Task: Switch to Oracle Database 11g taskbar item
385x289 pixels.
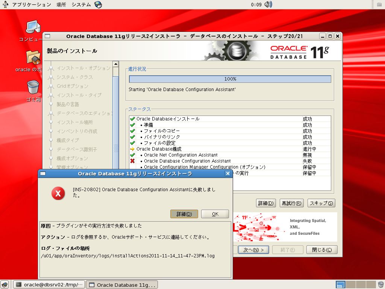Action: pos(122,284)
